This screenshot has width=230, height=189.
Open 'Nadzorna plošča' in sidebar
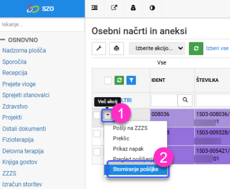click(x=24, y=50)
